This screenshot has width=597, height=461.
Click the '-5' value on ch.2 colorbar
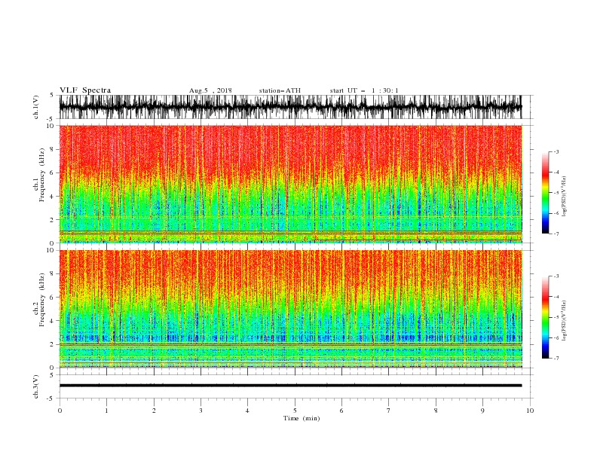click(x=556, y=317)
